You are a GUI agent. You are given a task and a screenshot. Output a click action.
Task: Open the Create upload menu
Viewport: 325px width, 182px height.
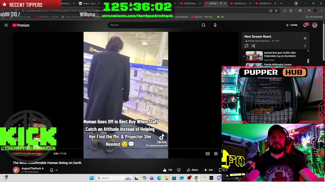pos(291,25)
